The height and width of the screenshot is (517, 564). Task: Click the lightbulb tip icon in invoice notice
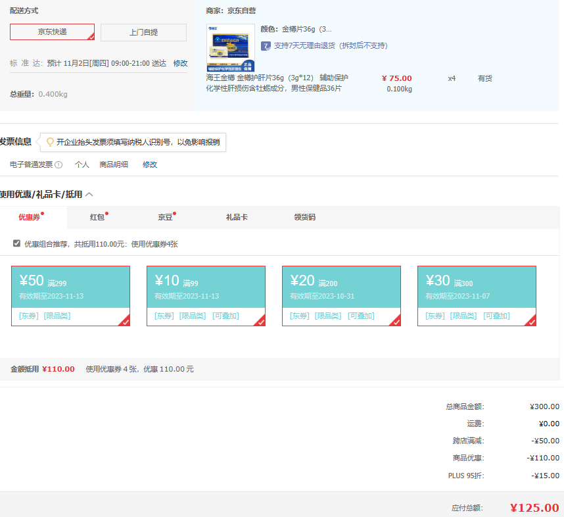(x=50, y=142)
